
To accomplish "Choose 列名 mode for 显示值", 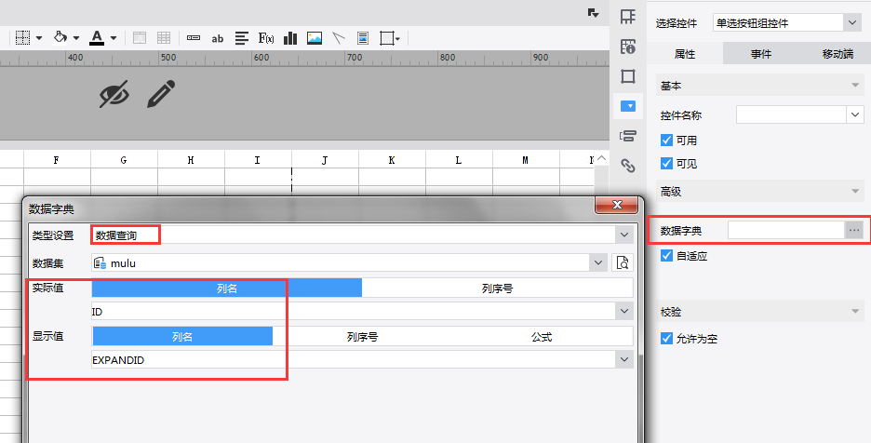I will tap(182, 336).
